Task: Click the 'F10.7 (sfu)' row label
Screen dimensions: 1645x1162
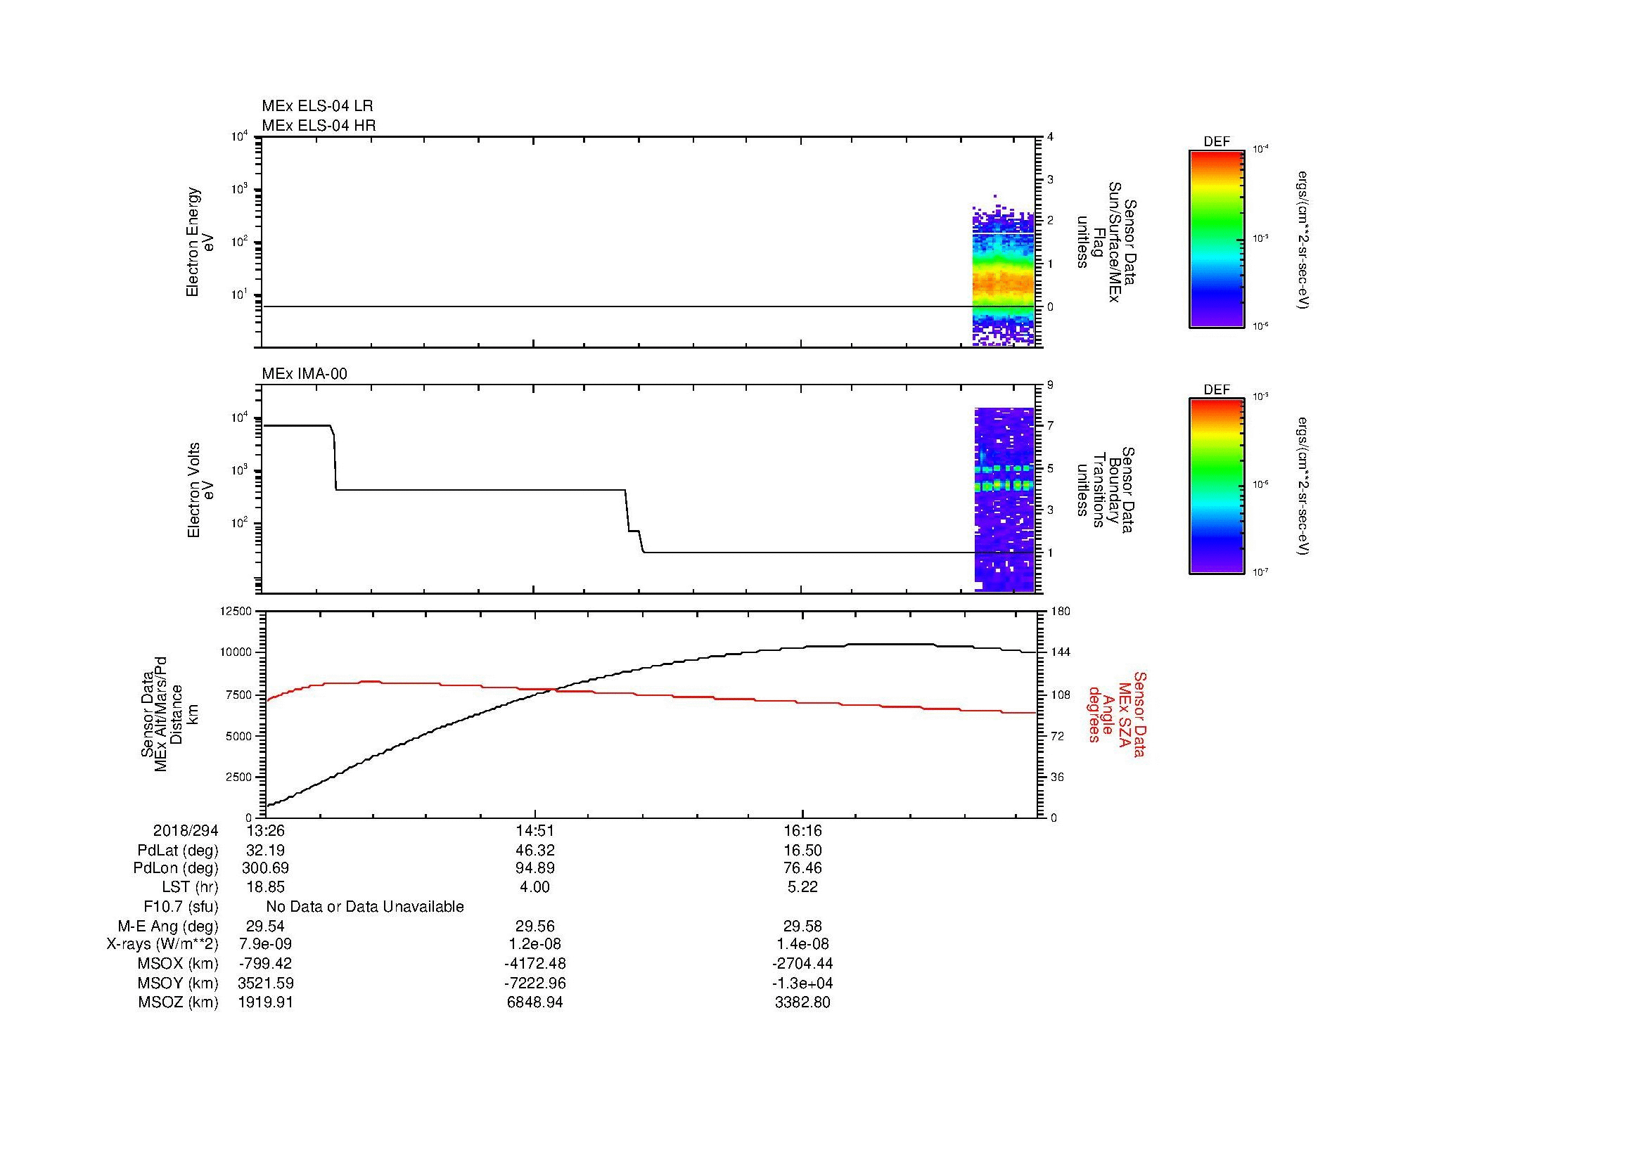Action: 181,907
